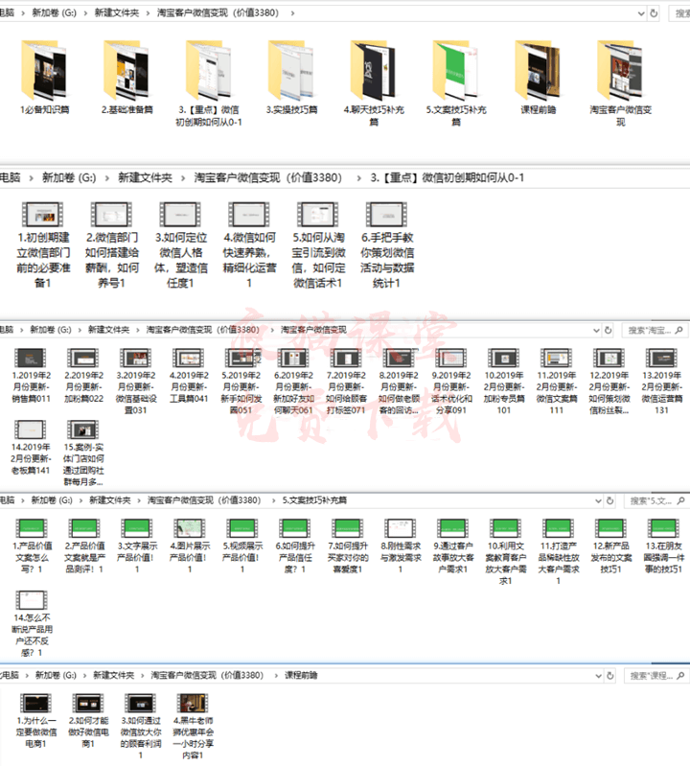Select video 1.为什么一定要做微信电商1
The image size is (690, 766).
point(36,721)
